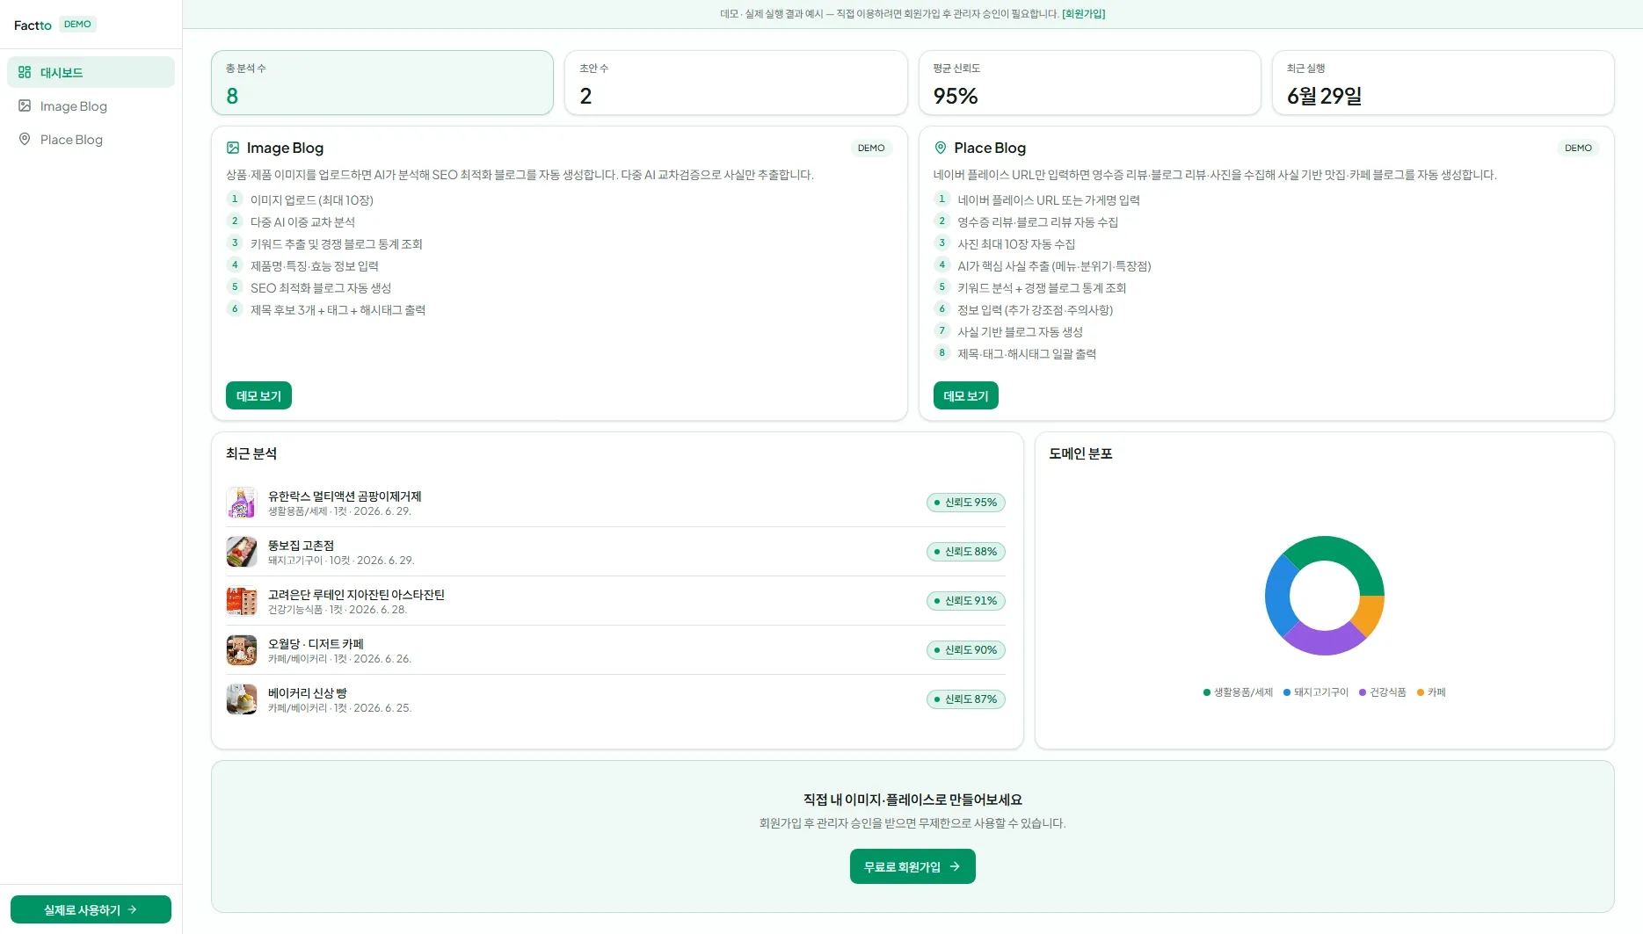Viewport: 1643px width, 934px height.
Task: Click 건강식품 legend entry
Action: [1382, 692]
